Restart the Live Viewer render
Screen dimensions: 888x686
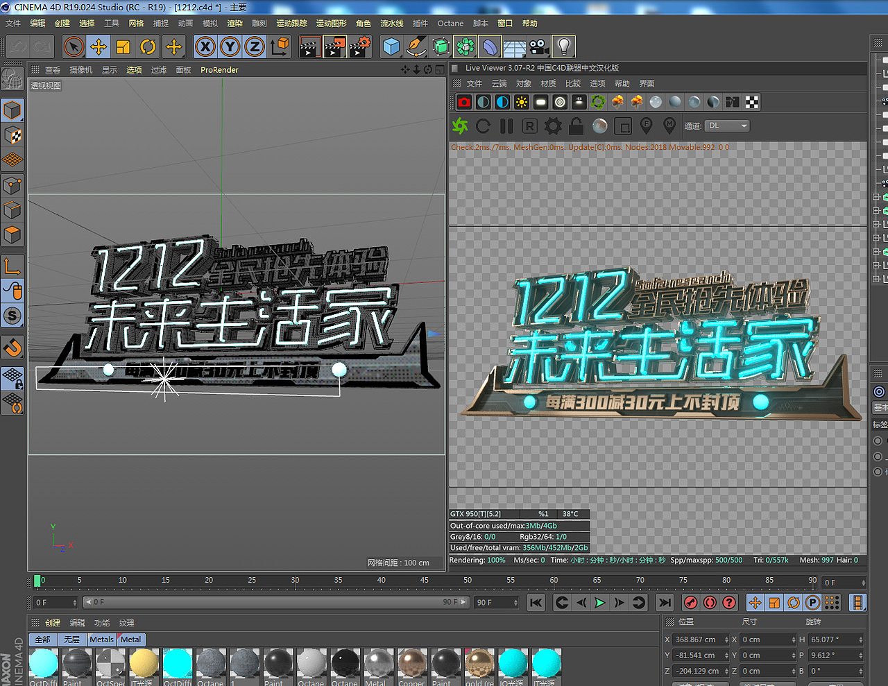tap(484, 126)
